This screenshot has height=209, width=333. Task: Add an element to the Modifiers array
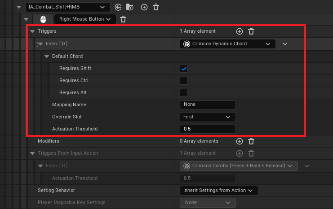point(240,141)
